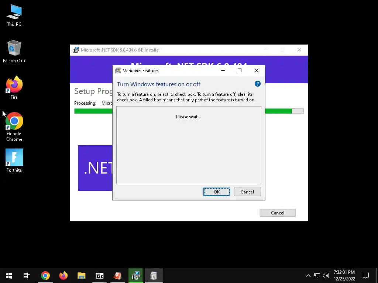Click the Show desktop strip at taskbar edge
Screen dimensions: 378x283
(377, 276)
